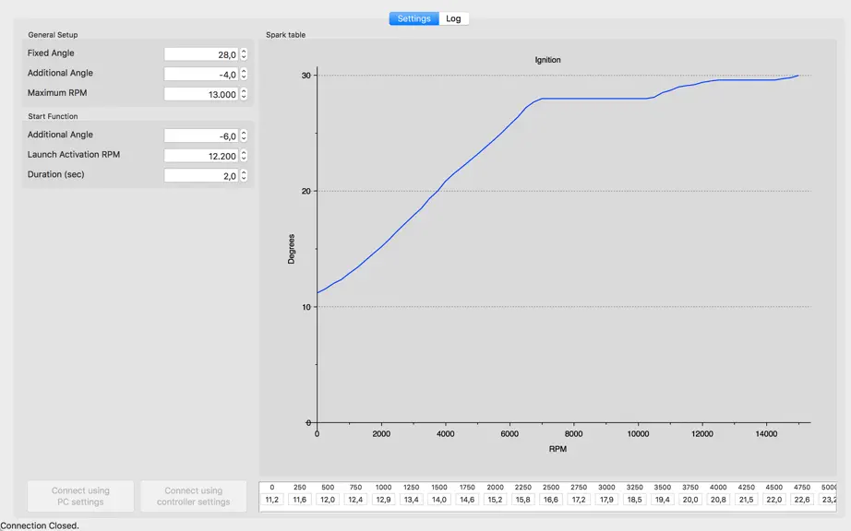Screen dimensions: 851x531
Task: Click the Fixed Angle stepper arrows
Action: [x=244, y=54]
